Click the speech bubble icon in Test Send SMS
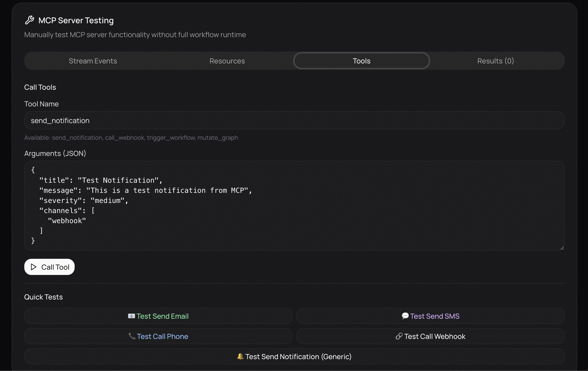Viewport: 588px width, 371px height. (405, 316)
